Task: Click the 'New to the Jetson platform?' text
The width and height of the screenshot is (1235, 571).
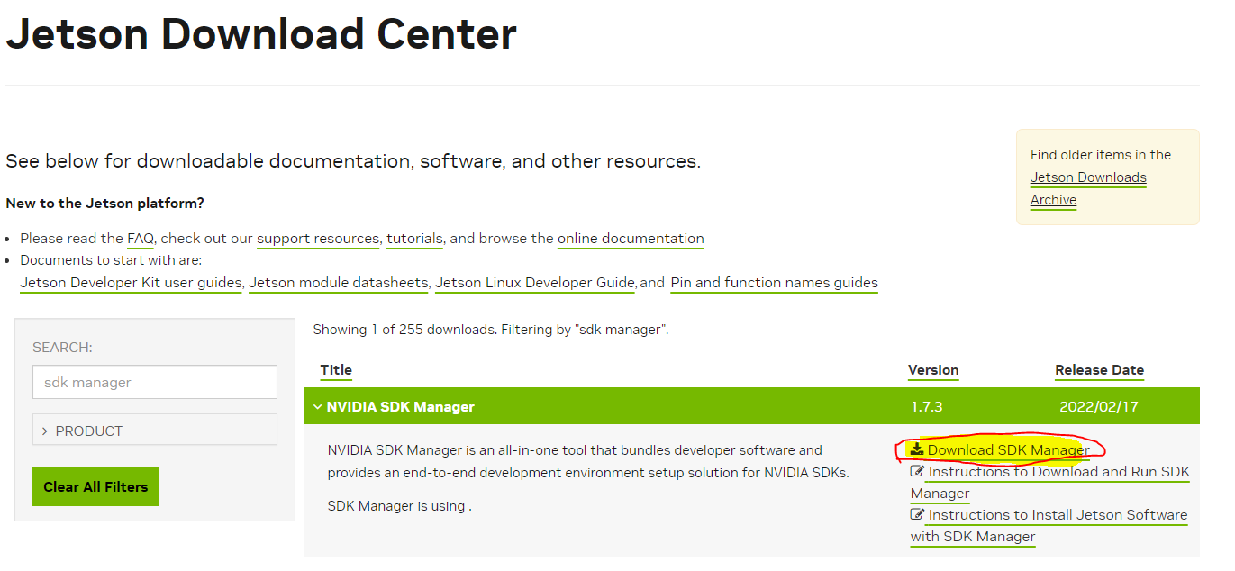Action: pyautogui.click(x=104, y=204)
